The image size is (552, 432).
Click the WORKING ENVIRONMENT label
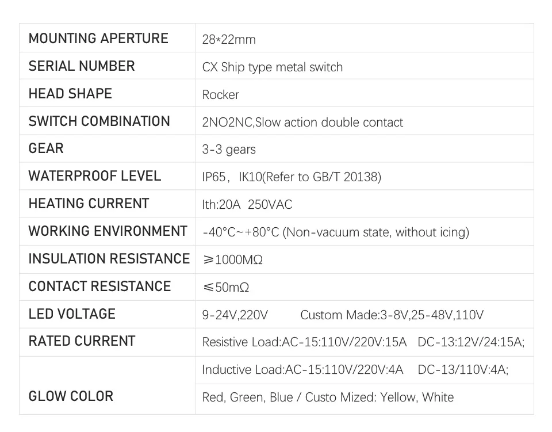108,231
